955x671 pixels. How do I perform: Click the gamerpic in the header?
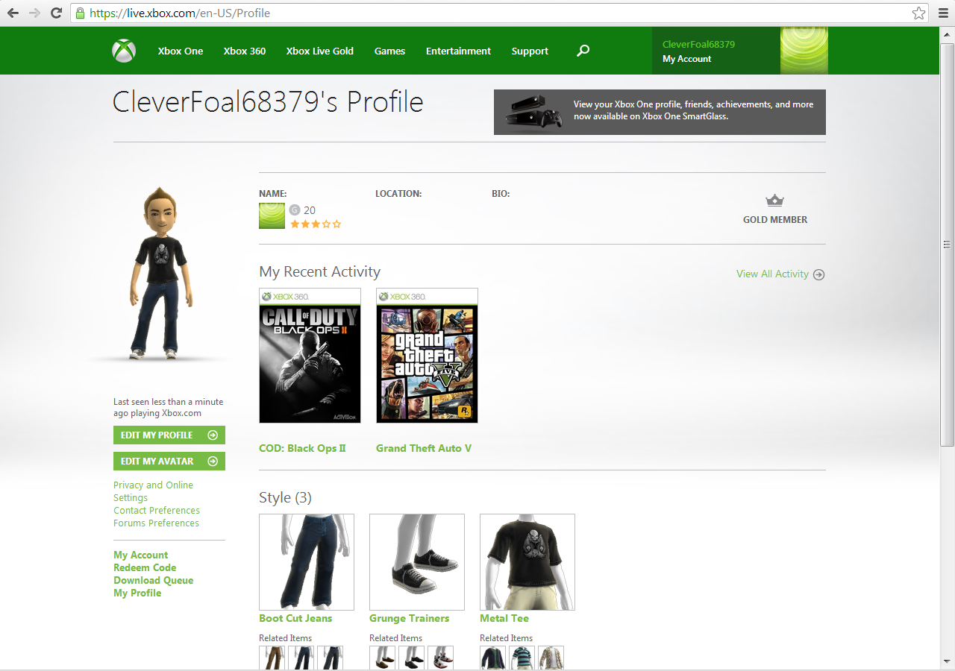point(804,51)
